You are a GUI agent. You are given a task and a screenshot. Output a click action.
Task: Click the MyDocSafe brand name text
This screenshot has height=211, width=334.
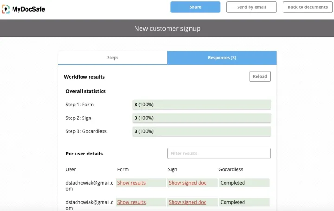pos(28,9)
